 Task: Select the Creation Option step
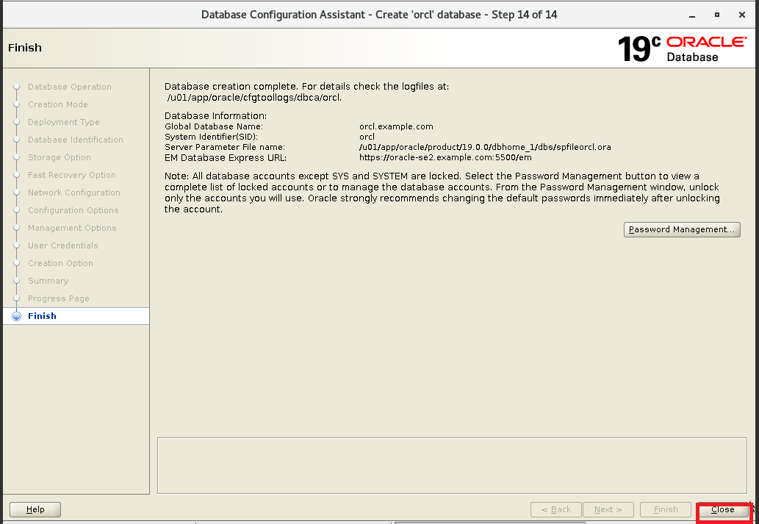(60, 263)
